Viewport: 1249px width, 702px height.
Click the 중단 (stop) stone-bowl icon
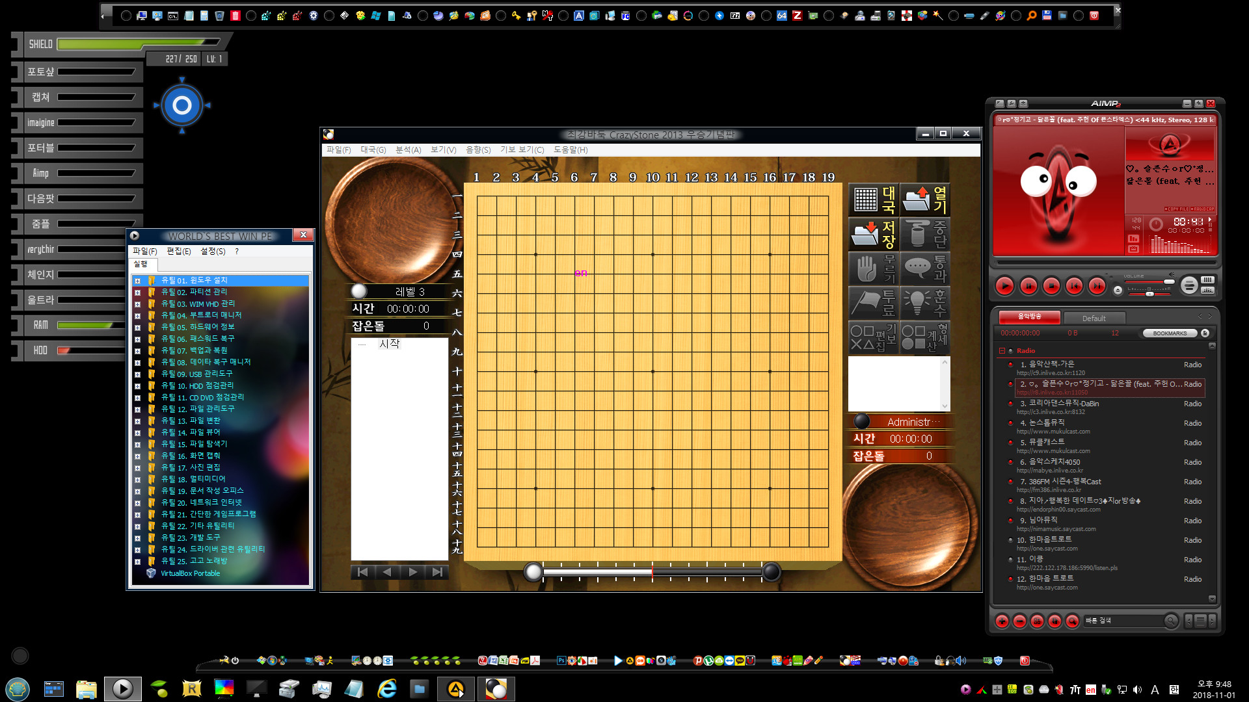[x=924, y=234]
